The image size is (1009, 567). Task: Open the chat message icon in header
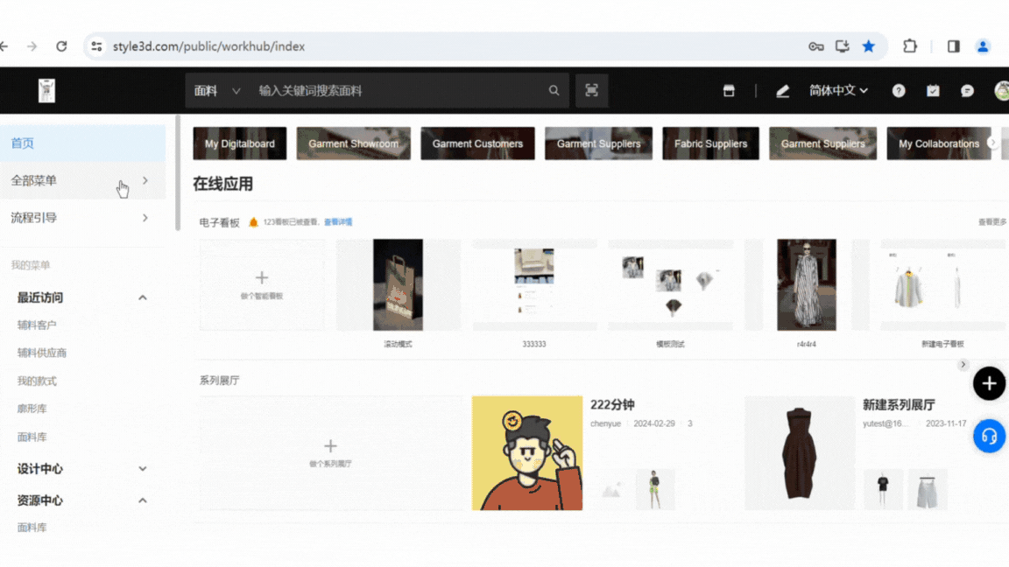click(967, 91)
